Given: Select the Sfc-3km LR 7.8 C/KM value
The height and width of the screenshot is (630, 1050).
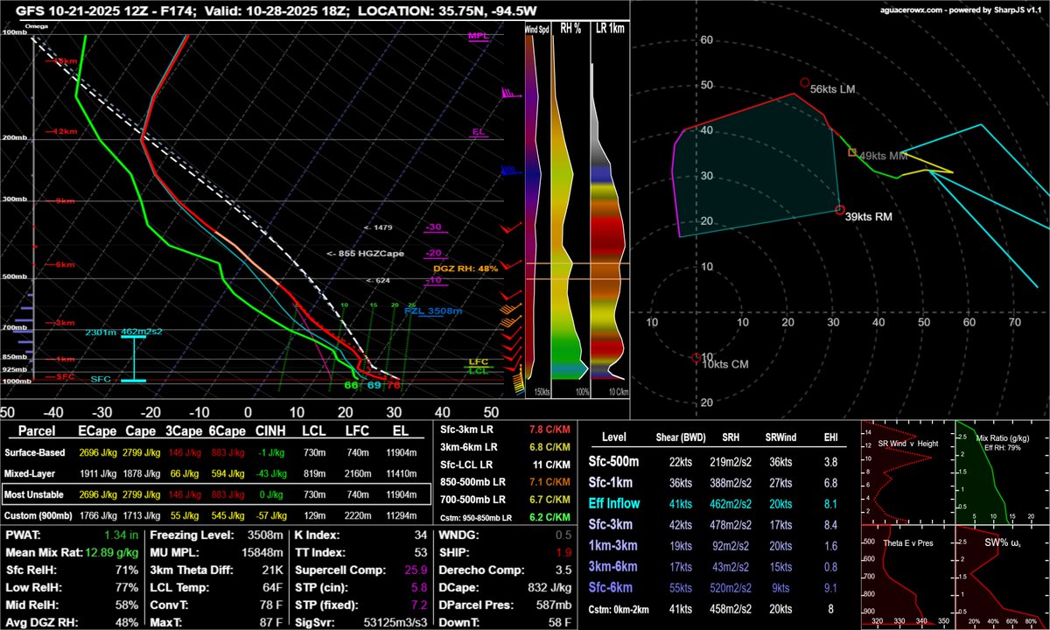Looking at the screenshot, I should [550, 430].
